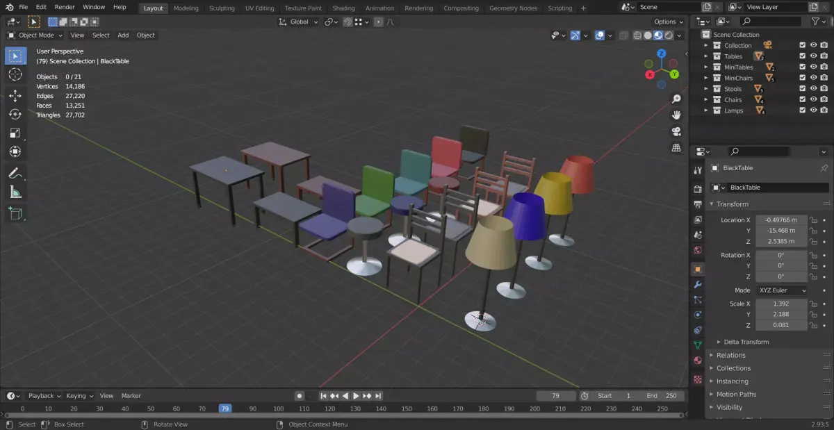Uncheck the Tables collection checkbox

(x=803, y=56)
